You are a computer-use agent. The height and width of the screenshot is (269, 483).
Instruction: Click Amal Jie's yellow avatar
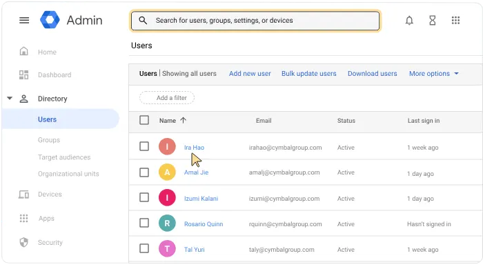167,172
